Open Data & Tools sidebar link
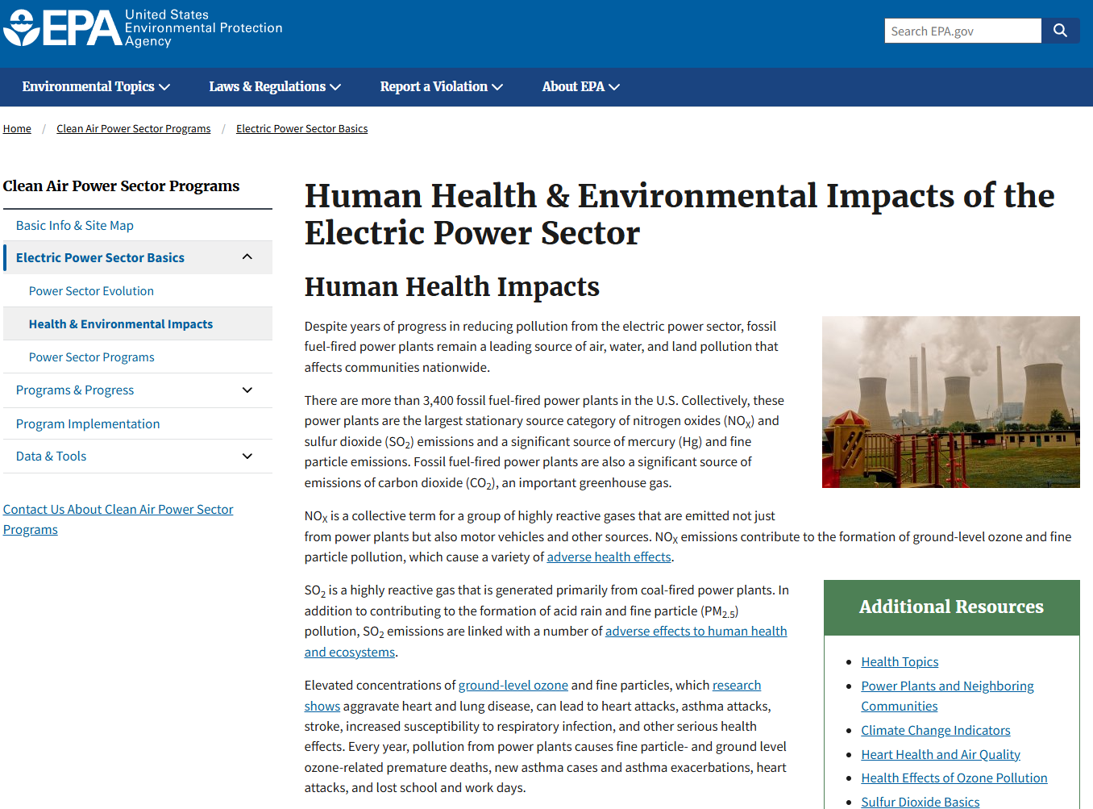The width and height of the screenshot is (1093, 809). click(51, 457)
